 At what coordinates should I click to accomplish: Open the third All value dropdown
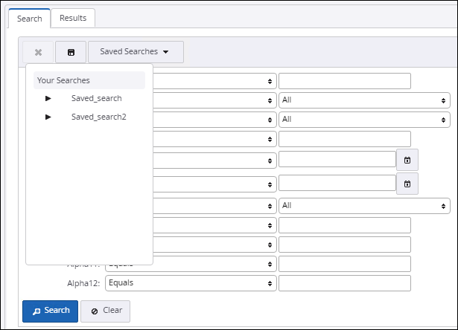coord(364,205)
